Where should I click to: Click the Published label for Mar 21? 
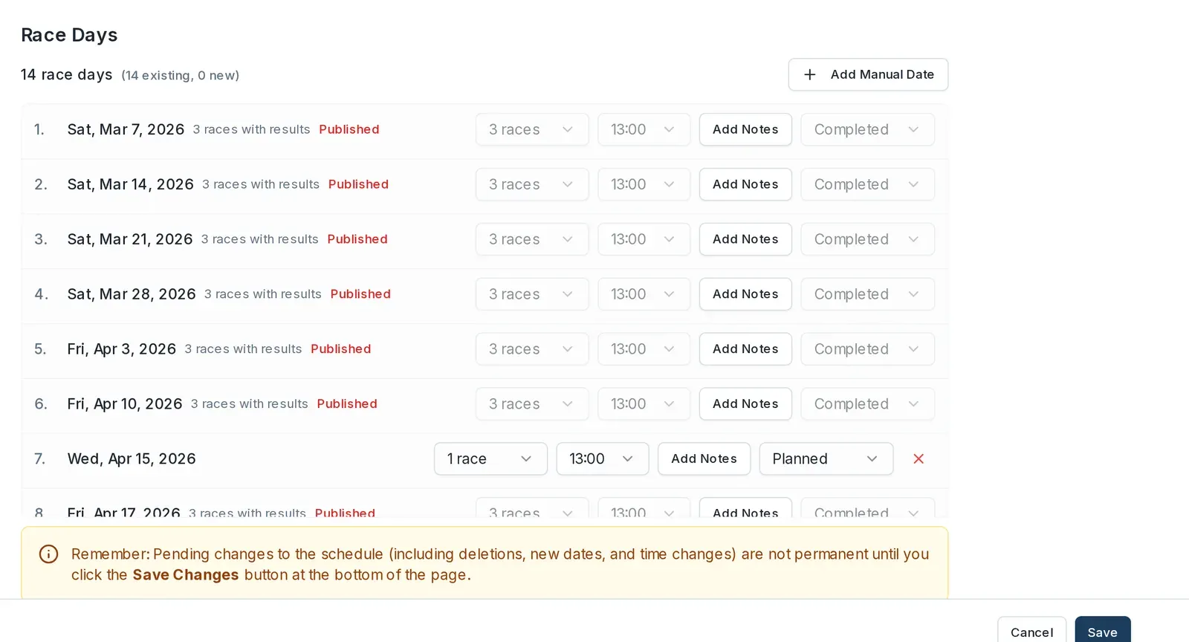tap(357, 239)
